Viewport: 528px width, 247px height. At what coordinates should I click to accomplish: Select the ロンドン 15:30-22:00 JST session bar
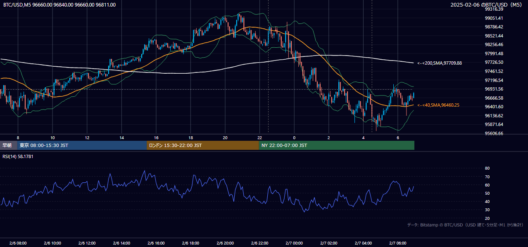(203, 145)
